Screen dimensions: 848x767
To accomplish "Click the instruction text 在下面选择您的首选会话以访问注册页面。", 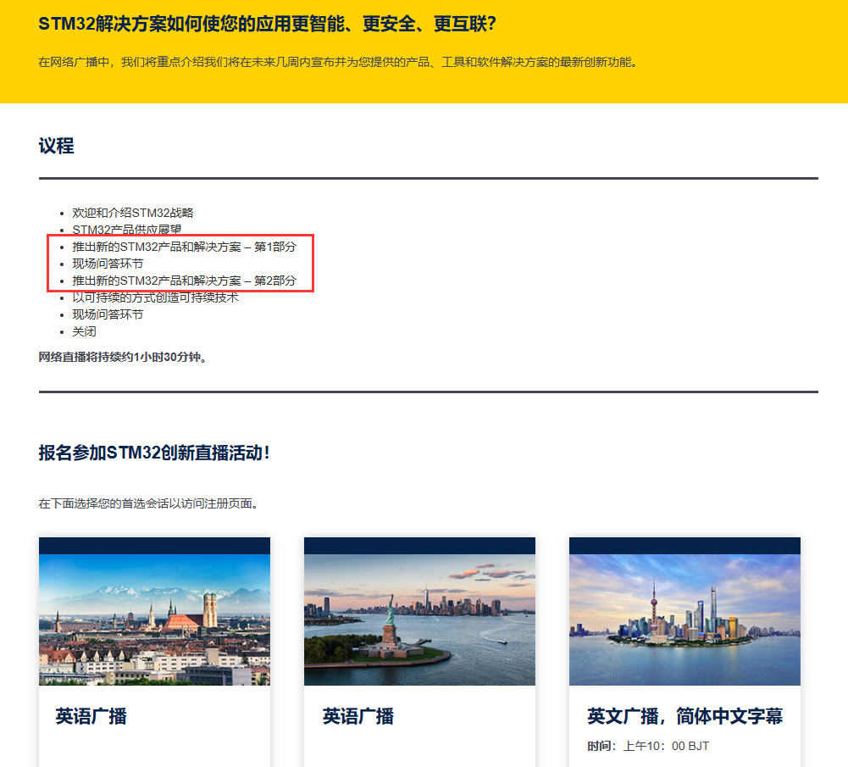I will pyautogui.click(x=150, y=503).
